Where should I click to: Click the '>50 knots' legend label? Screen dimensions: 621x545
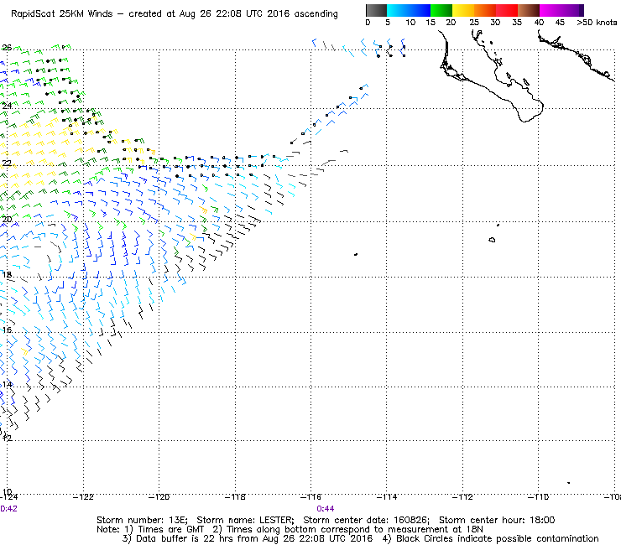pos(597,23)
